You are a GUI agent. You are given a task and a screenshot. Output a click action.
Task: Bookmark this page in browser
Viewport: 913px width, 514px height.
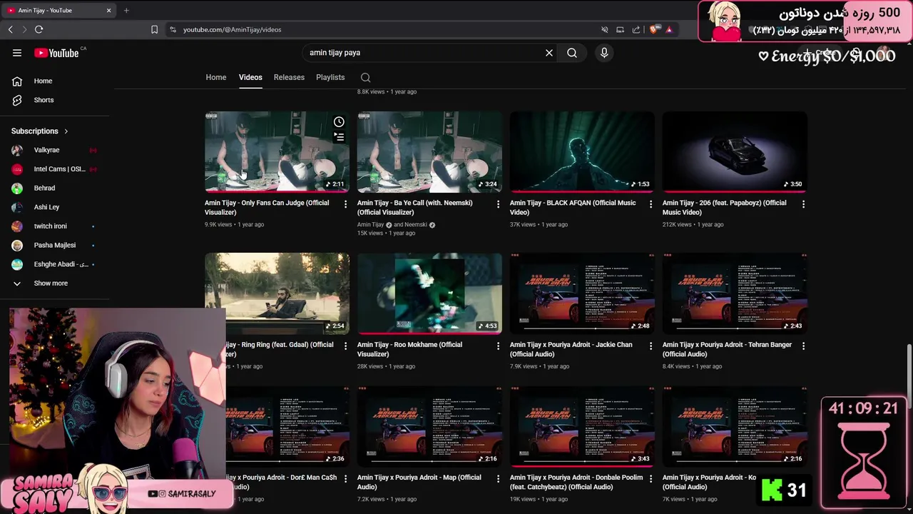click(154, 29)
